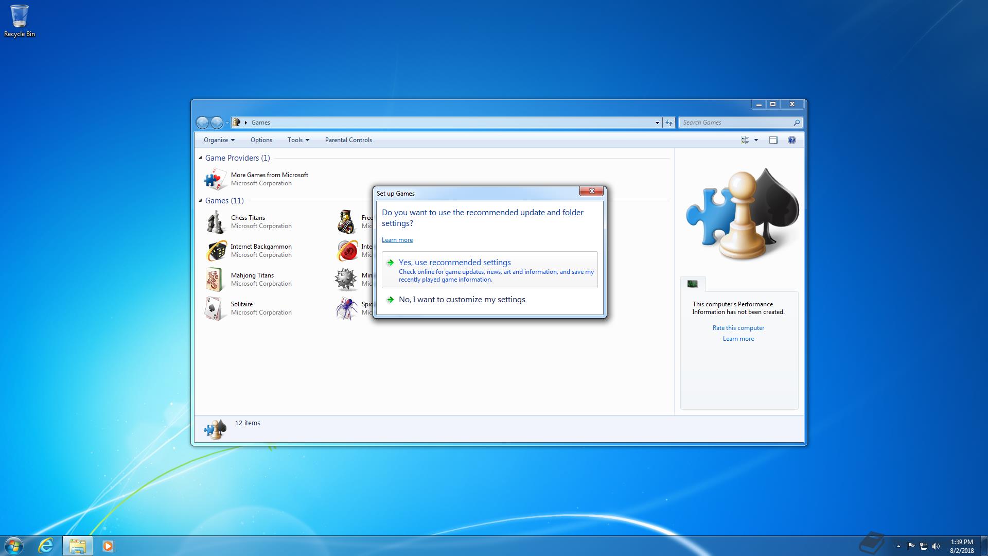
Task: Select More Games from Microsoft text
Action: click(270, 175)
